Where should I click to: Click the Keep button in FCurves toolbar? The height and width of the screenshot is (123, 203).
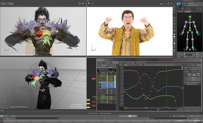(x=126, y=65)
